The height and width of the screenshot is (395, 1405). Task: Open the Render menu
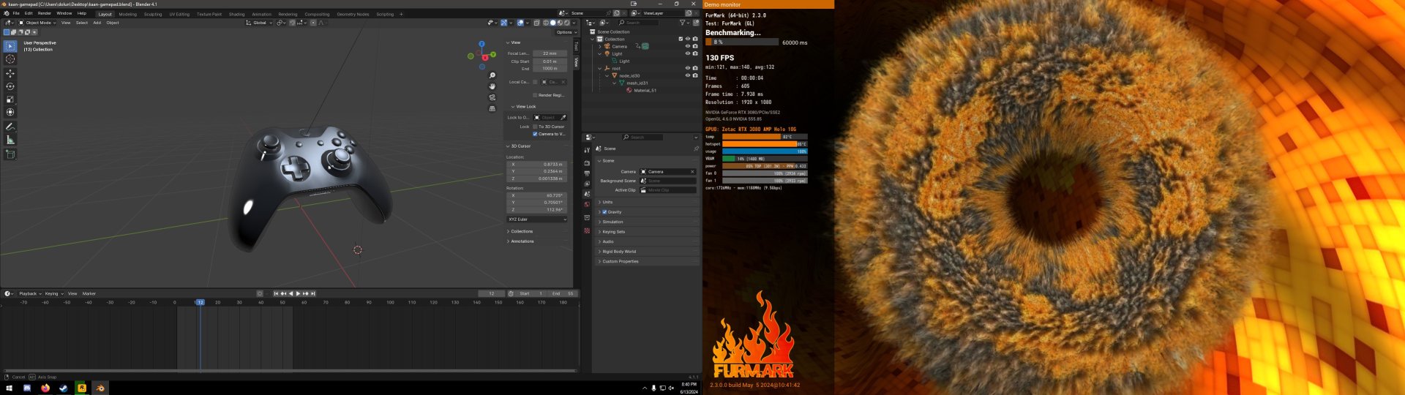[x=45, y=13]
